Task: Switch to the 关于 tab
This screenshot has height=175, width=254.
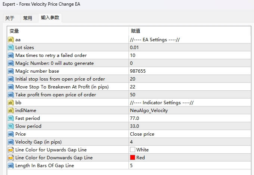Action: 10,18
